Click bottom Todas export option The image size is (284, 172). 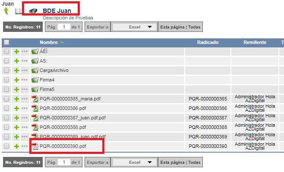tap(194, 162)
